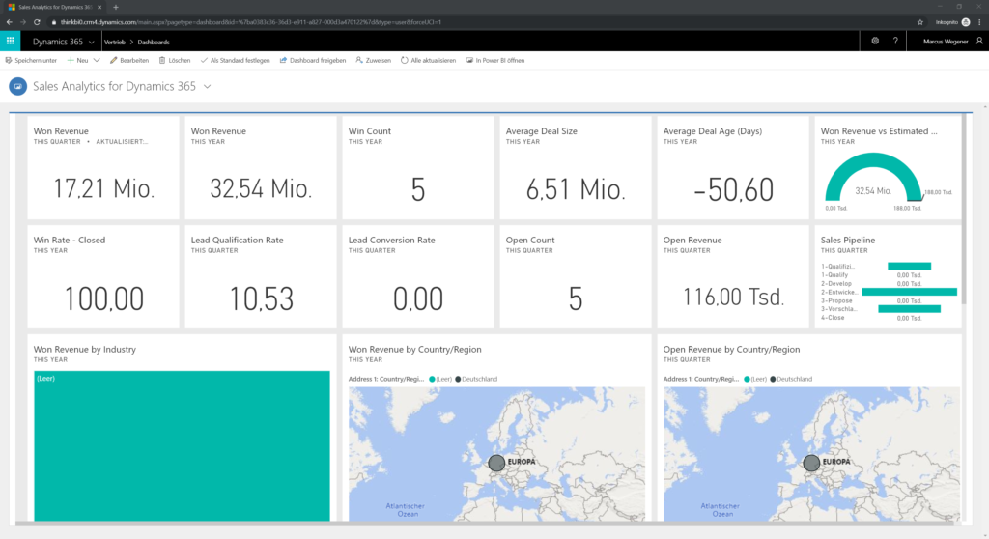Click (Leer) legend in Open Revenue map
This screenshot has width=989, height=539.
[755, 380]
